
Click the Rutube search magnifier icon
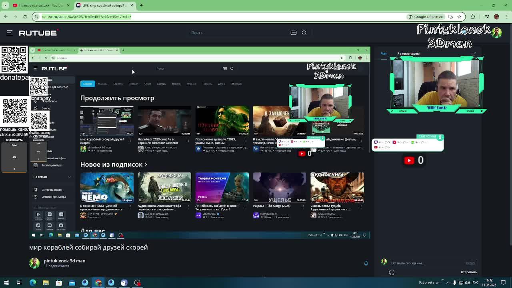(x=304, y=33)
